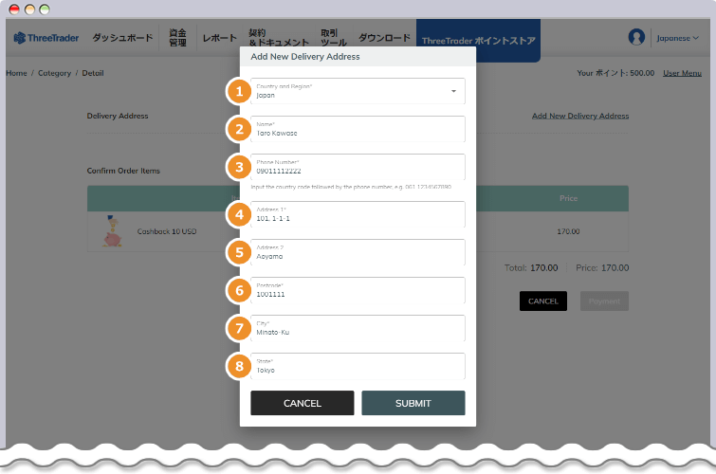This screenshot has height=474, width=716.
Task: Close the window with the red button
Action: (14, 9)
